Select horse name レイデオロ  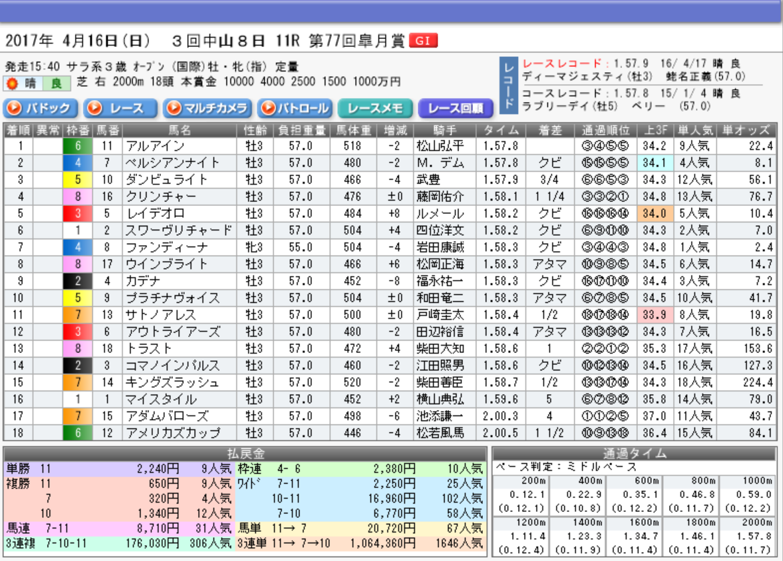point(155,214)
